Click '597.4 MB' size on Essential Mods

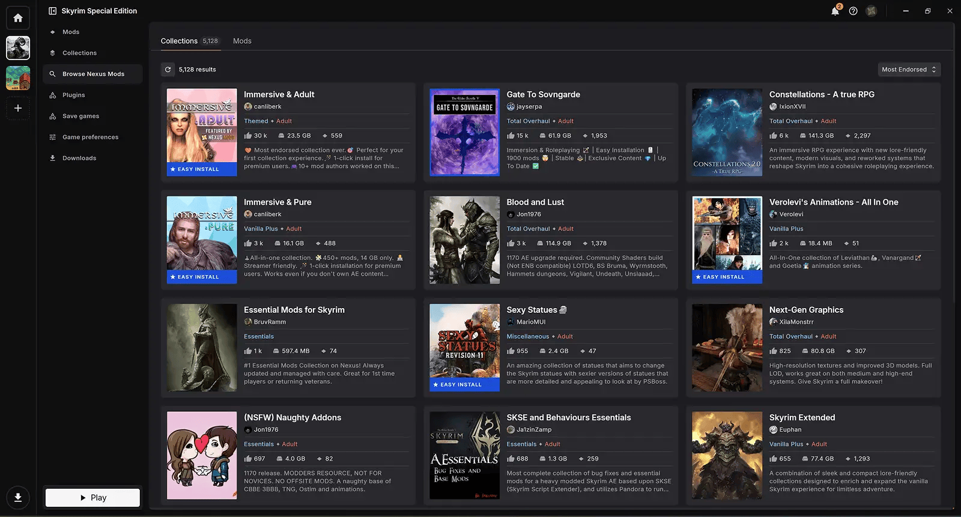tap(296, 351)
